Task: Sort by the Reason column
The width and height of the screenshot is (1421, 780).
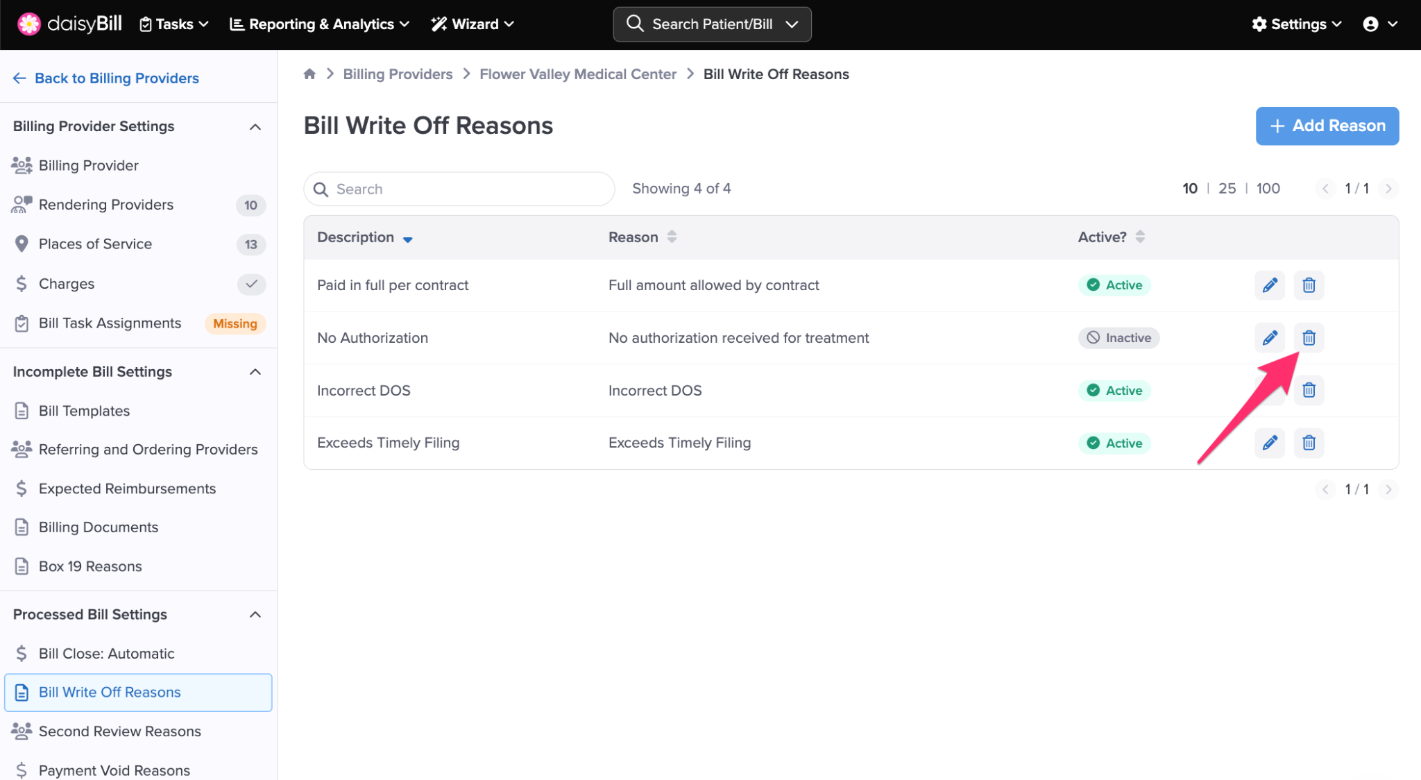Action: click(671, 237)
